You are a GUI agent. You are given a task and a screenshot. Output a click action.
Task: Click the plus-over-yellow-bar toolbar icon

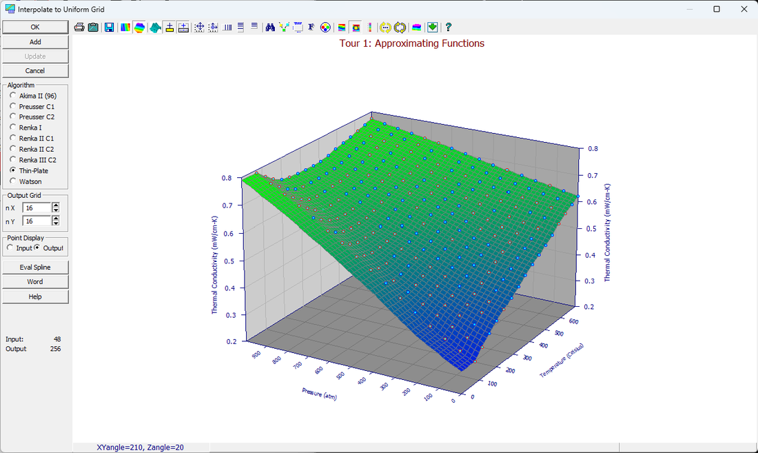pyautogui.click(x=170, y=28)
